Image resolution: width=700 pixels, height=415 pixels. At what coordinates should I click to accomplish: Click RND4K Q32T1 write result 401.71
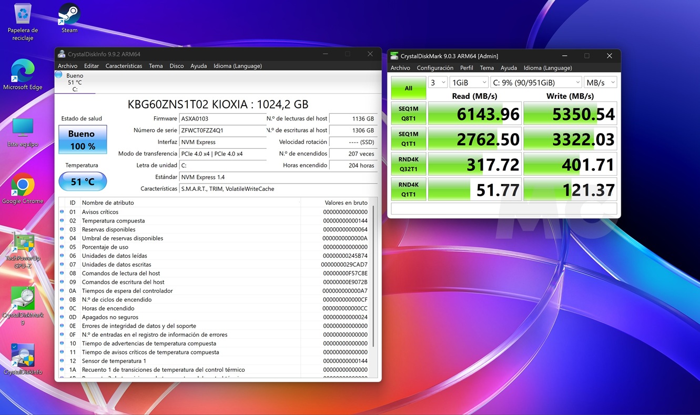tap(570, 164)
